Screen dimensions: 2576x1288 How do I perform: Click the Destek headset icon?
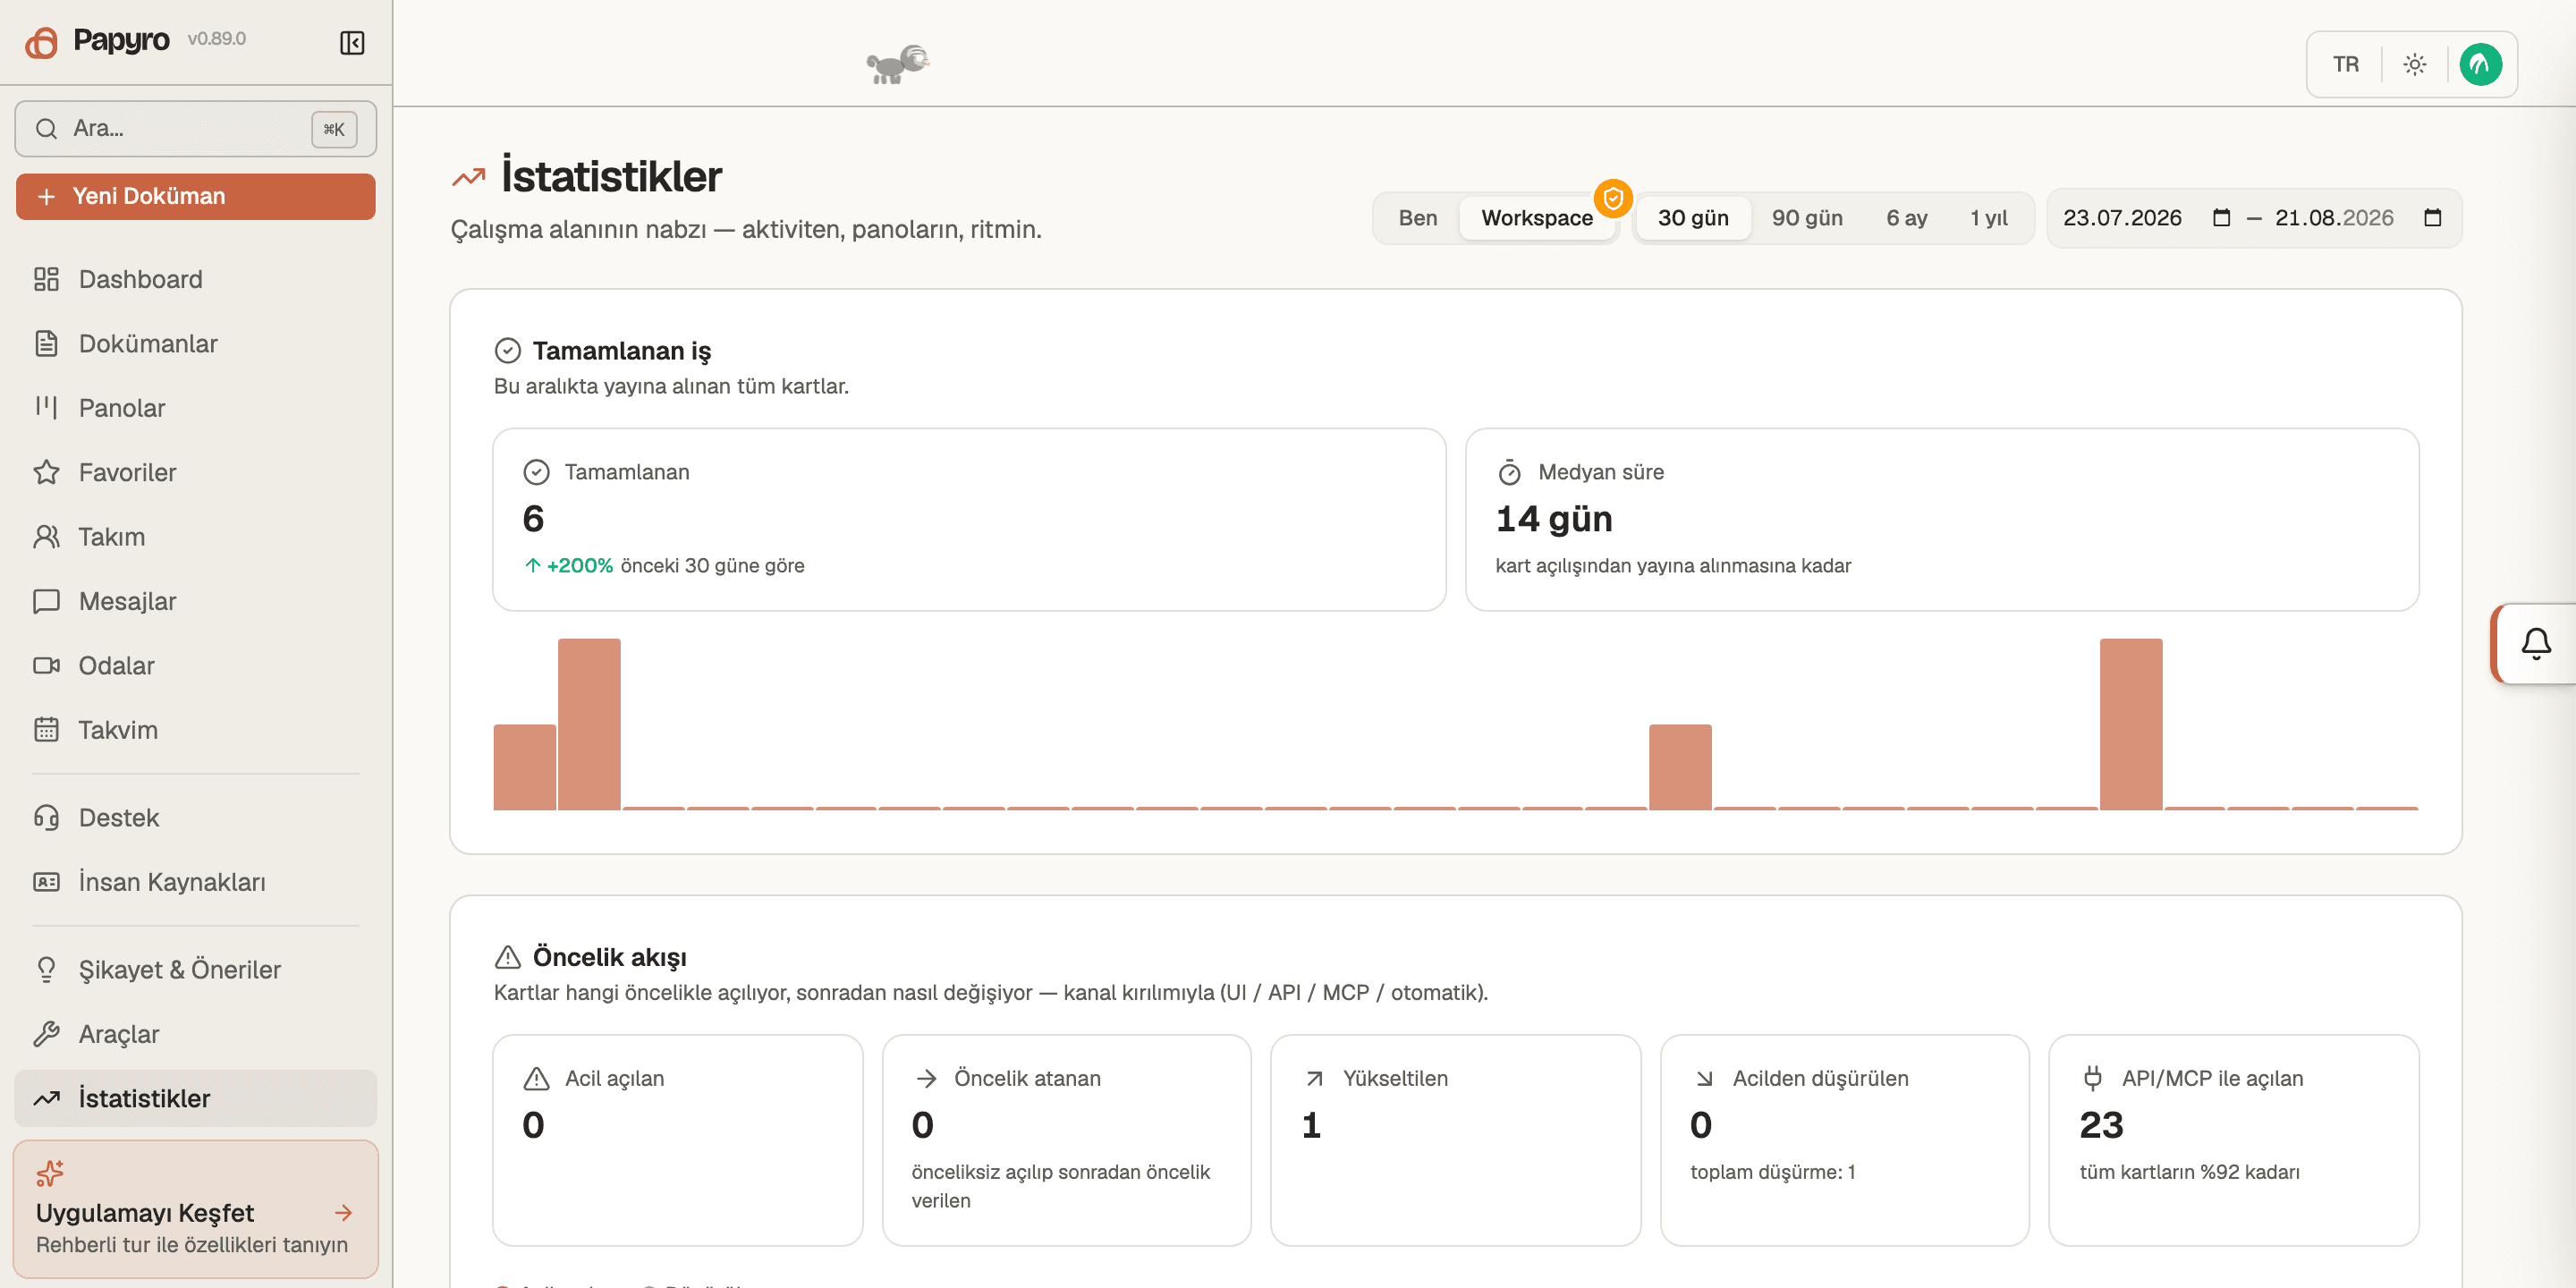point(46,817)
